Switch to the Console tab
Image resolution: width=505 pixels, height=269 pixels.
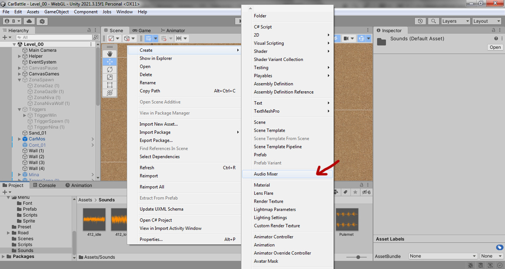pyautogui.click(x=44, y=185)
